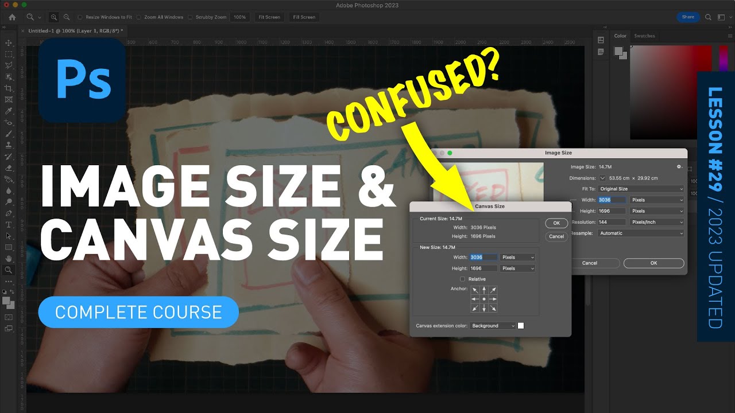Open Image Size Width Pixels dropdown

(657, 200)
